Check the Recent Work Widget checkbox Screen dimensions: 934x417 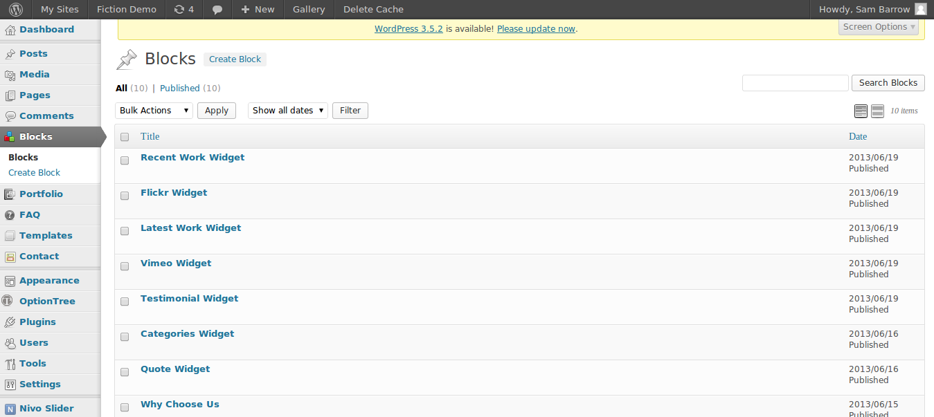click(125, 160)
